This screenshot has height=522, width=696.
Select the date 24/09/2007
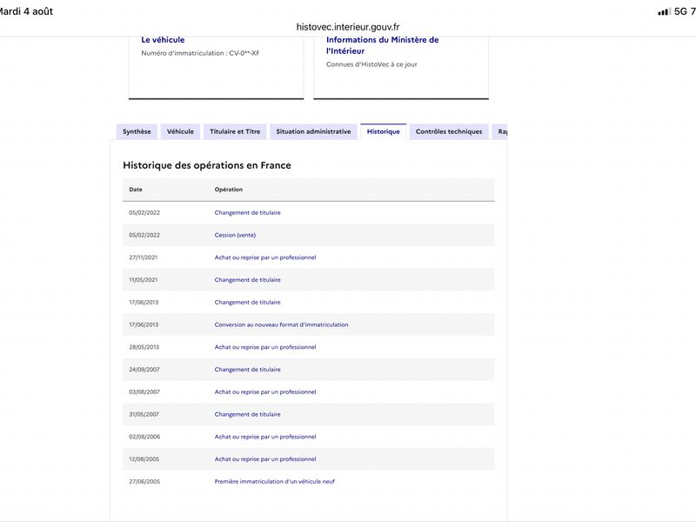144,369
